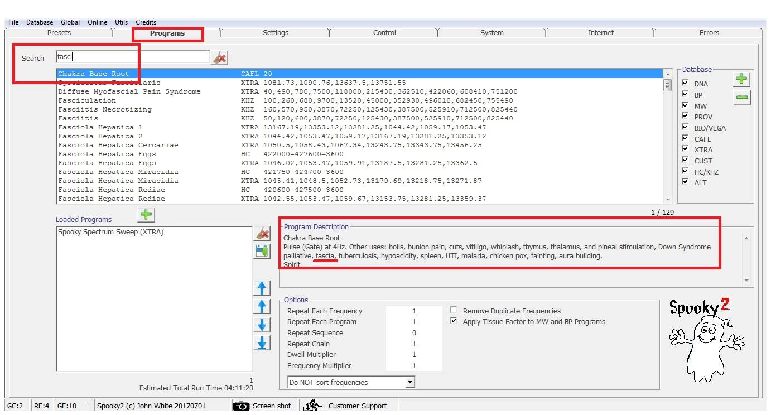The width and height of the screenshot is (771, 415).
Task: Click the Repeat Each Frequency value field
Action: point(414,311)
